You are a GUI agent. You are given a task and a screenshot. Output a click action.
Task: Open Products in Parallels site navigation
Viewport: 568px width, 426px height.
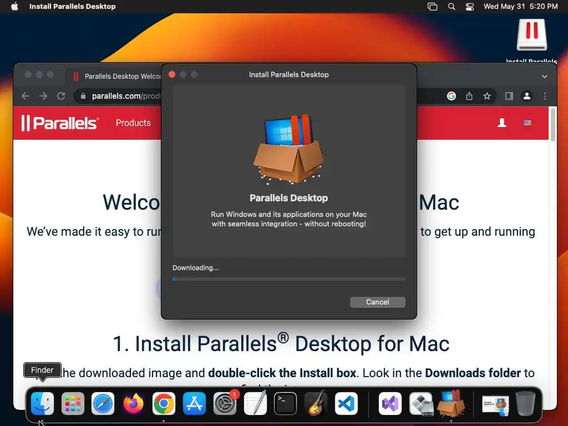tap(133, 123)
